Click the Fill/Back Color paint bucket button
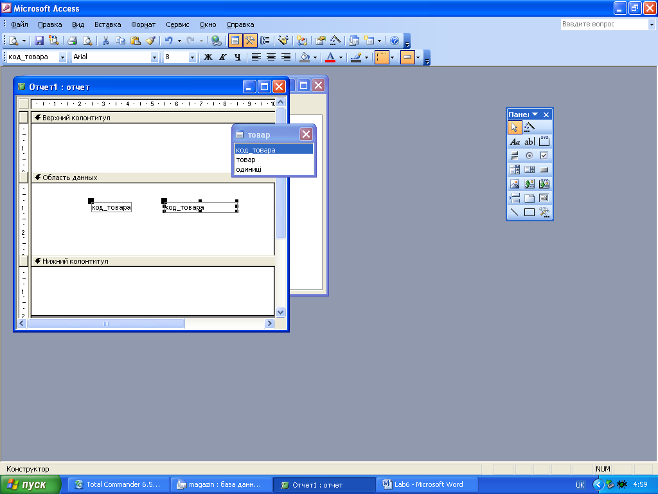 (x=305, y=57)
